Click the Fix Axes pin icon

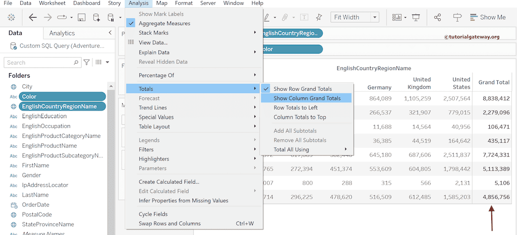(x=319, y=18)
